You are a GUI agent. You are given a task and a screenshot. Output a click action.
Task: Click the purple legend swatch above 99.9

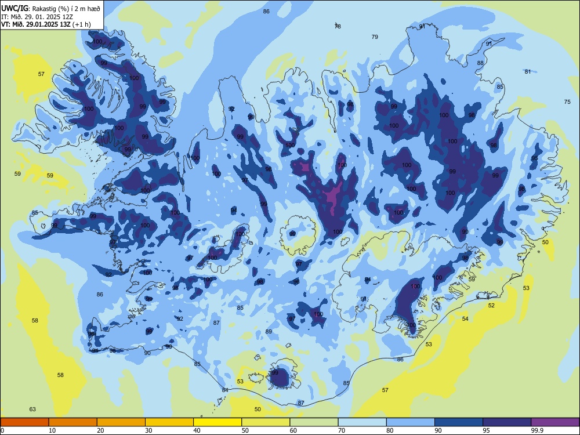coord(555,422)
